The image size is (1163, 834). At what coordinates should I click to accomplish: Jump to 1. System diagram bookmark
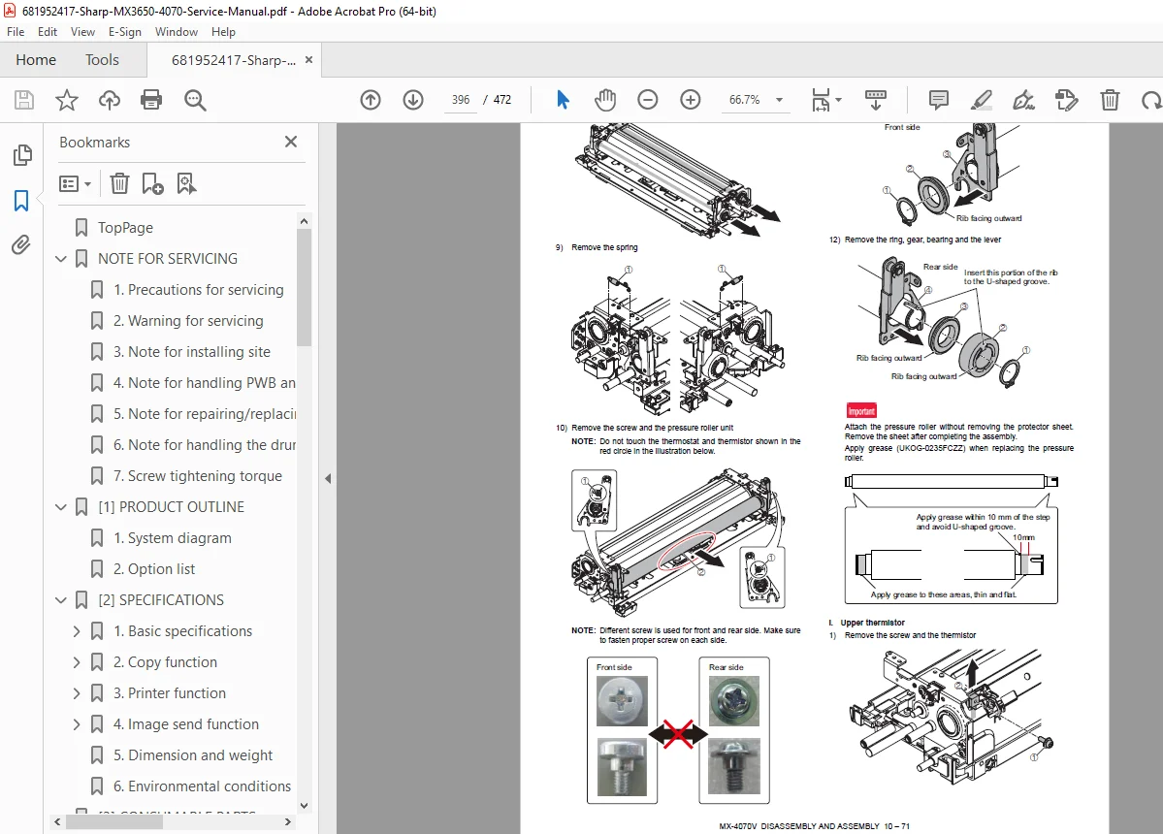pyautogui.click(x=172, y=538)
